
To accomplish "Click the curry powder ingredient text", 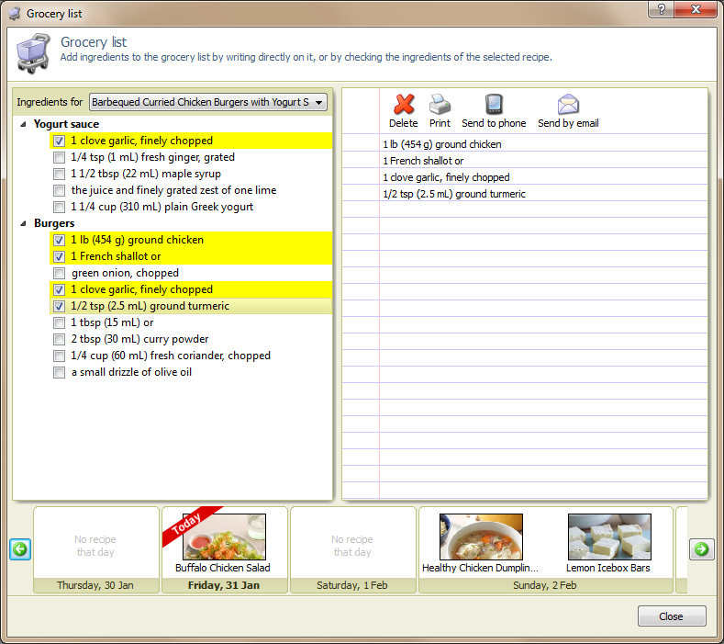I will coord(139,339).
